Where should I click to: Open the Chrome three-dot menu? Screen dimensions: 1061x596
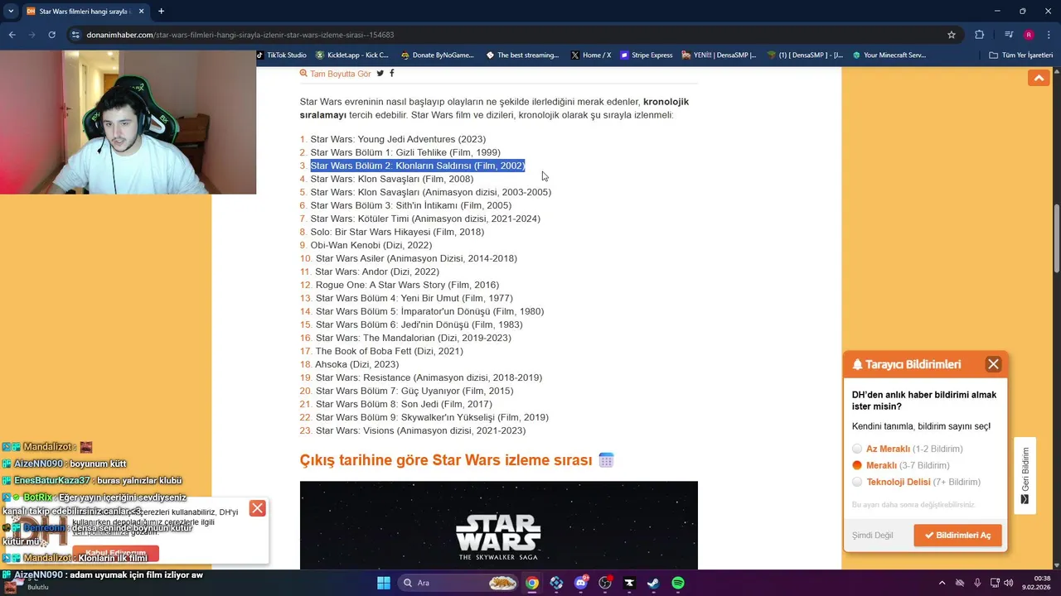(1048, 35)
